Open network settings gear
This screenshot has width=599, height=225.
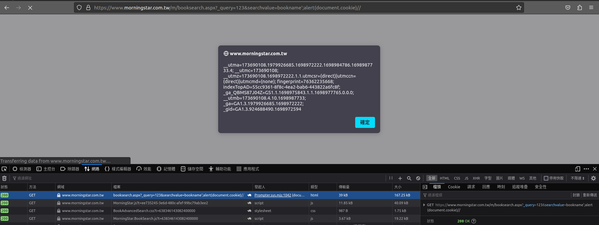point(593,178)
